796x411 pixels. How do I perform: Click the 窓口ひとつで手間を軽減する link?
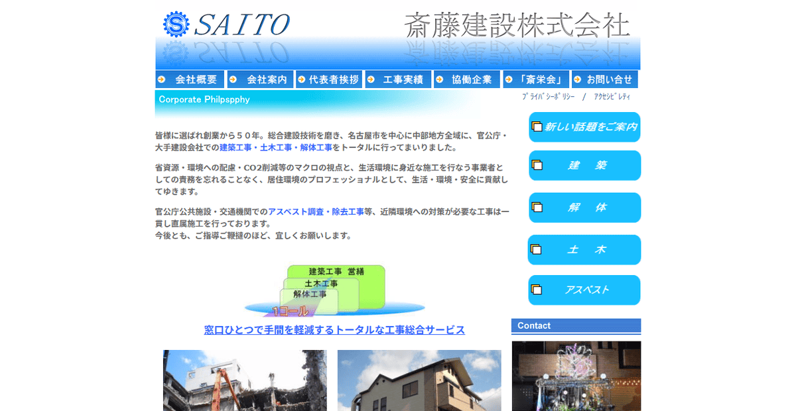334,329
